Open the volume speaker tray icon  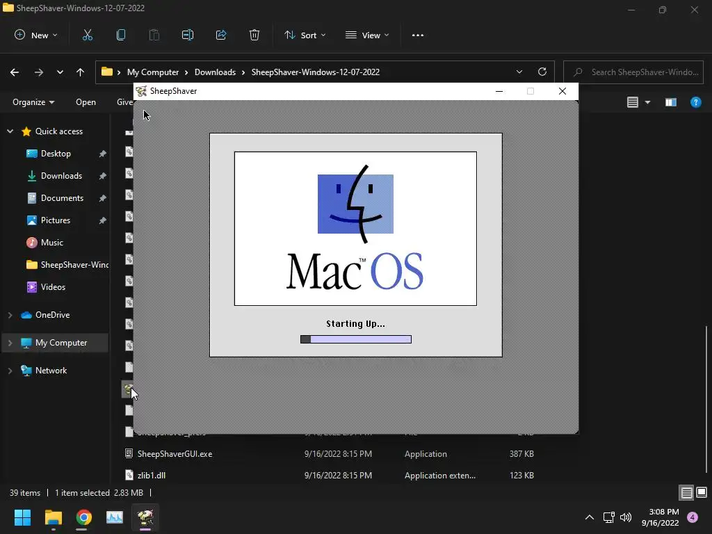626,517
